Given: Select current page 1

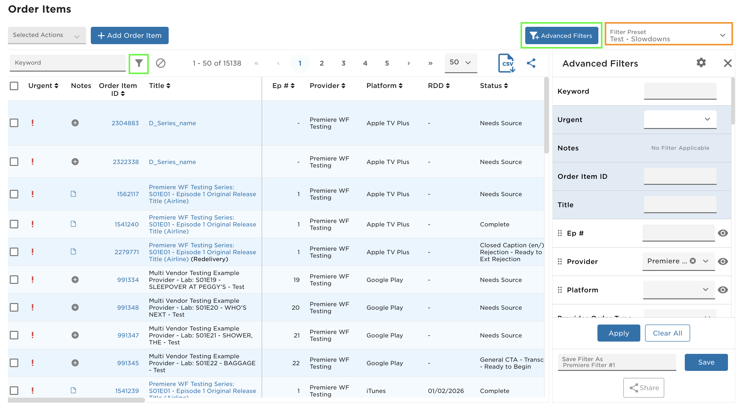Looking at the screenshot, I should coord(300,63).
